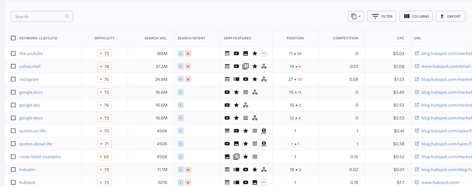Check the box for 'yahoo.mail'
Image resolution: width=472 pixels, height=187 pixels.
click(x=13, y=66)
